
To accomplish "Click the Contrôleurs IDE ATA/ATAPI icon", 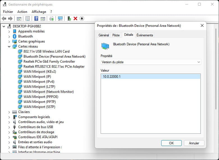I will (x=15, y=137).
